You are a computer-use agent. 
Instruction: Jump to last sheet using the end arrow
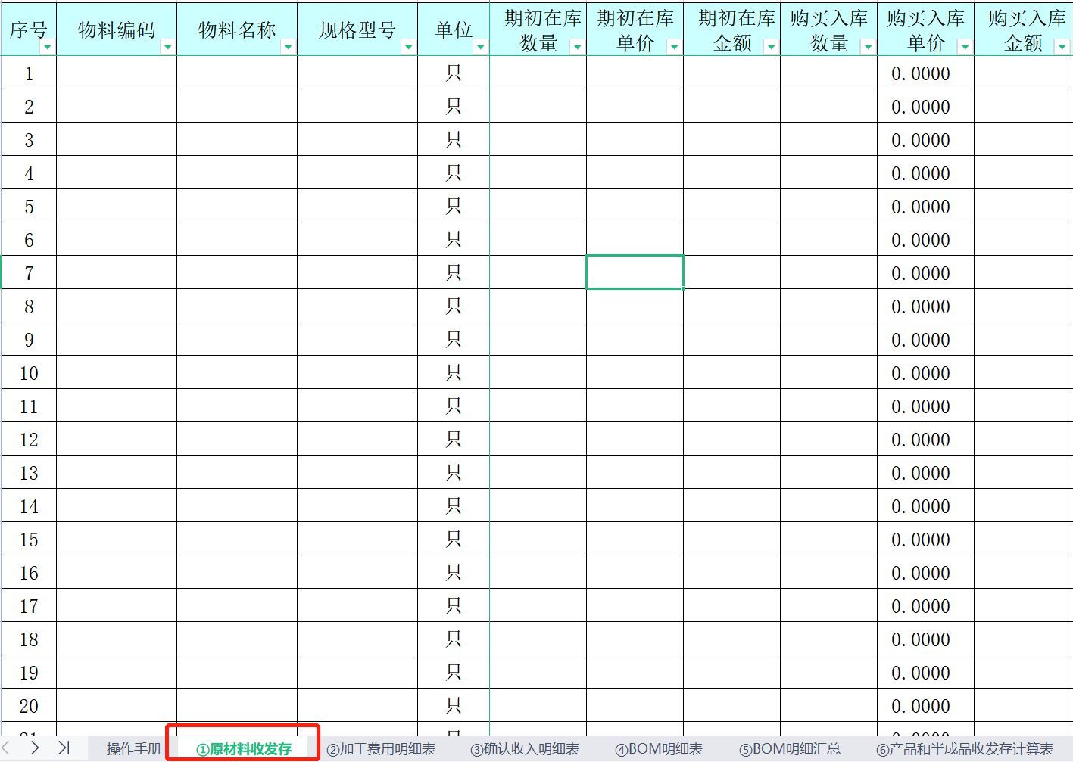(x=64, y=748)
